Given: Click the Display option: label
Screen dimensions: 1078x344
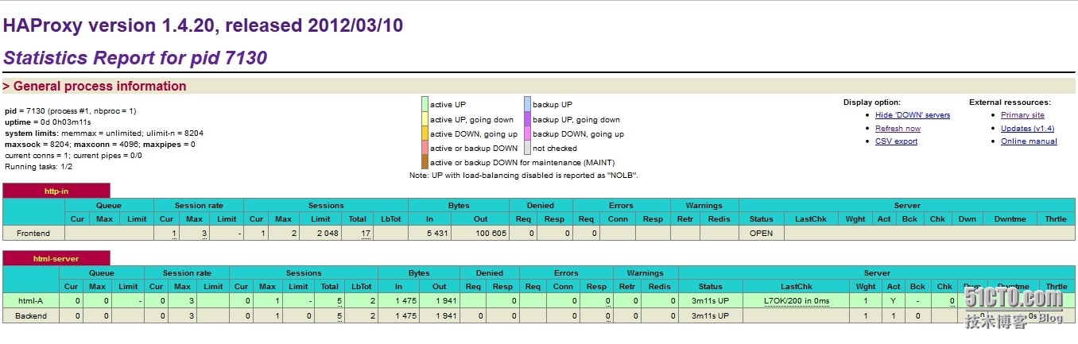Looking at the screenshot, I should click(x=871, y=102).
